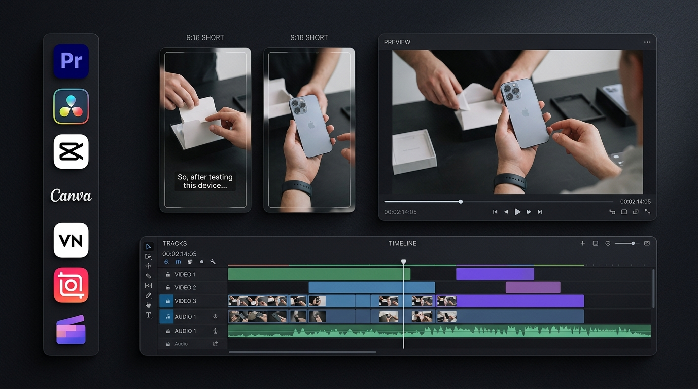Add a new track with the plus icon
Screen dimensions: 698x389
pyautogui.click(x=583, y=243)
